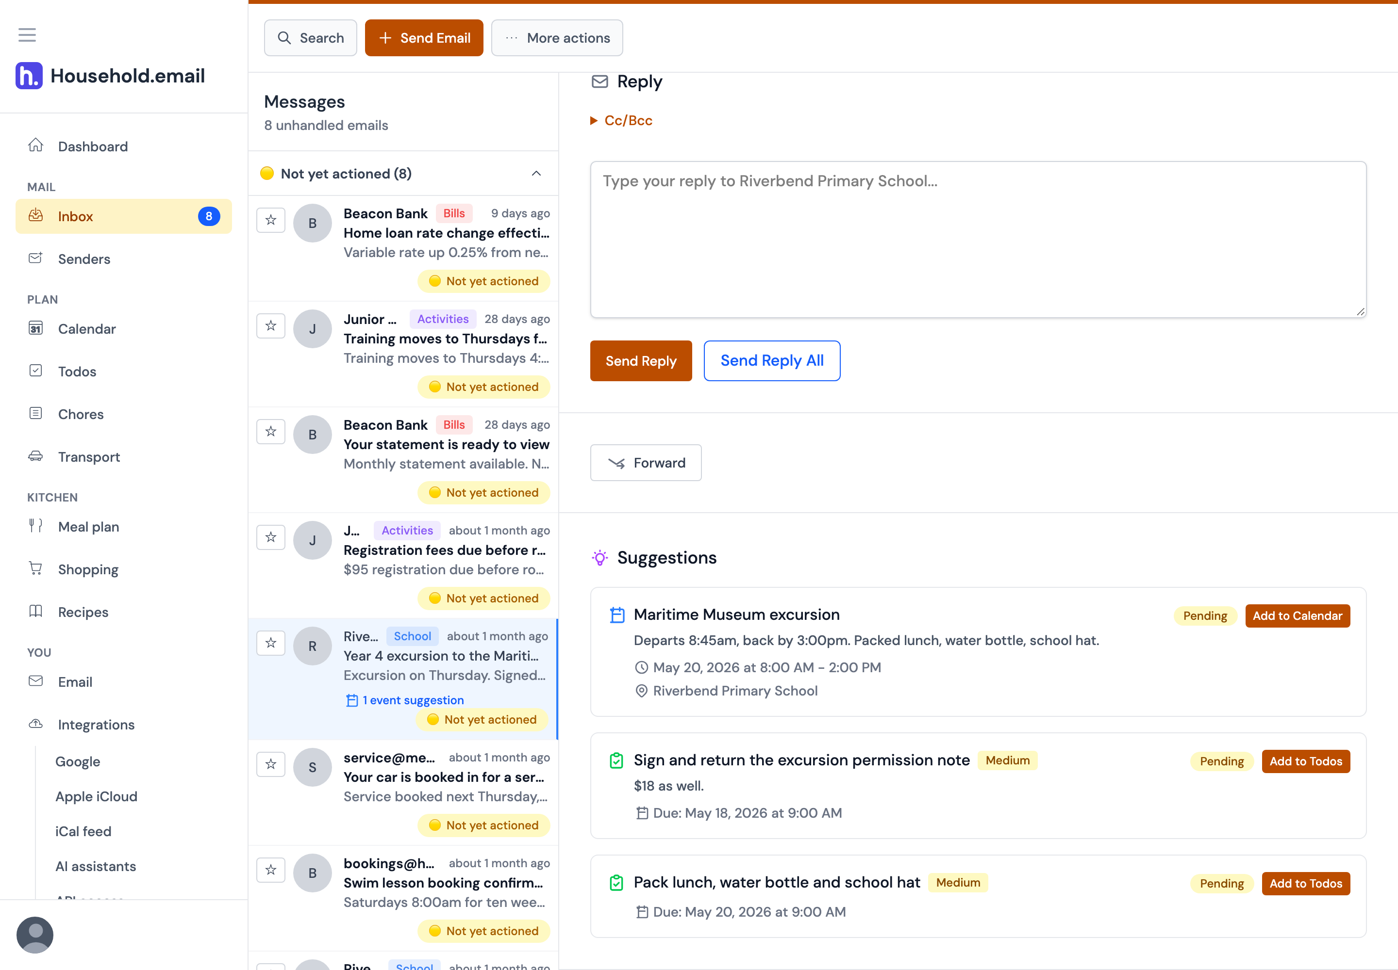Add Maritime Museum excursion to calendar
The width and height of the screenshot is (1398, 970).
1298,615
